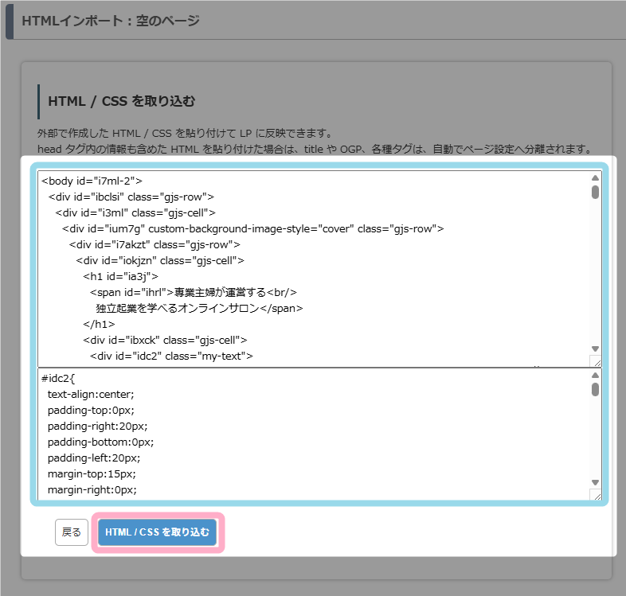
Task: Place cursor on the body id="i7ml-2" line
Action: click(92, 181)
